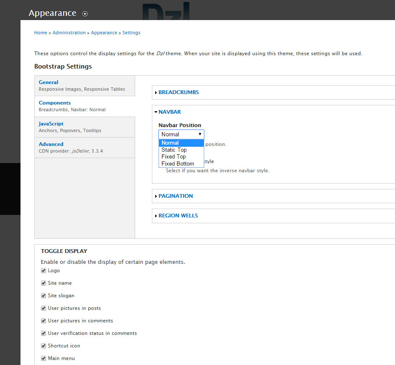Follow the Administration breadcrumb link
Screen dimensions: 395x365
(x=69, y=33)
